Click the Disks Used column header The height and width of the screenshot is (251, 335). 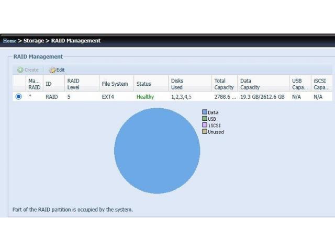coord(177,84)
